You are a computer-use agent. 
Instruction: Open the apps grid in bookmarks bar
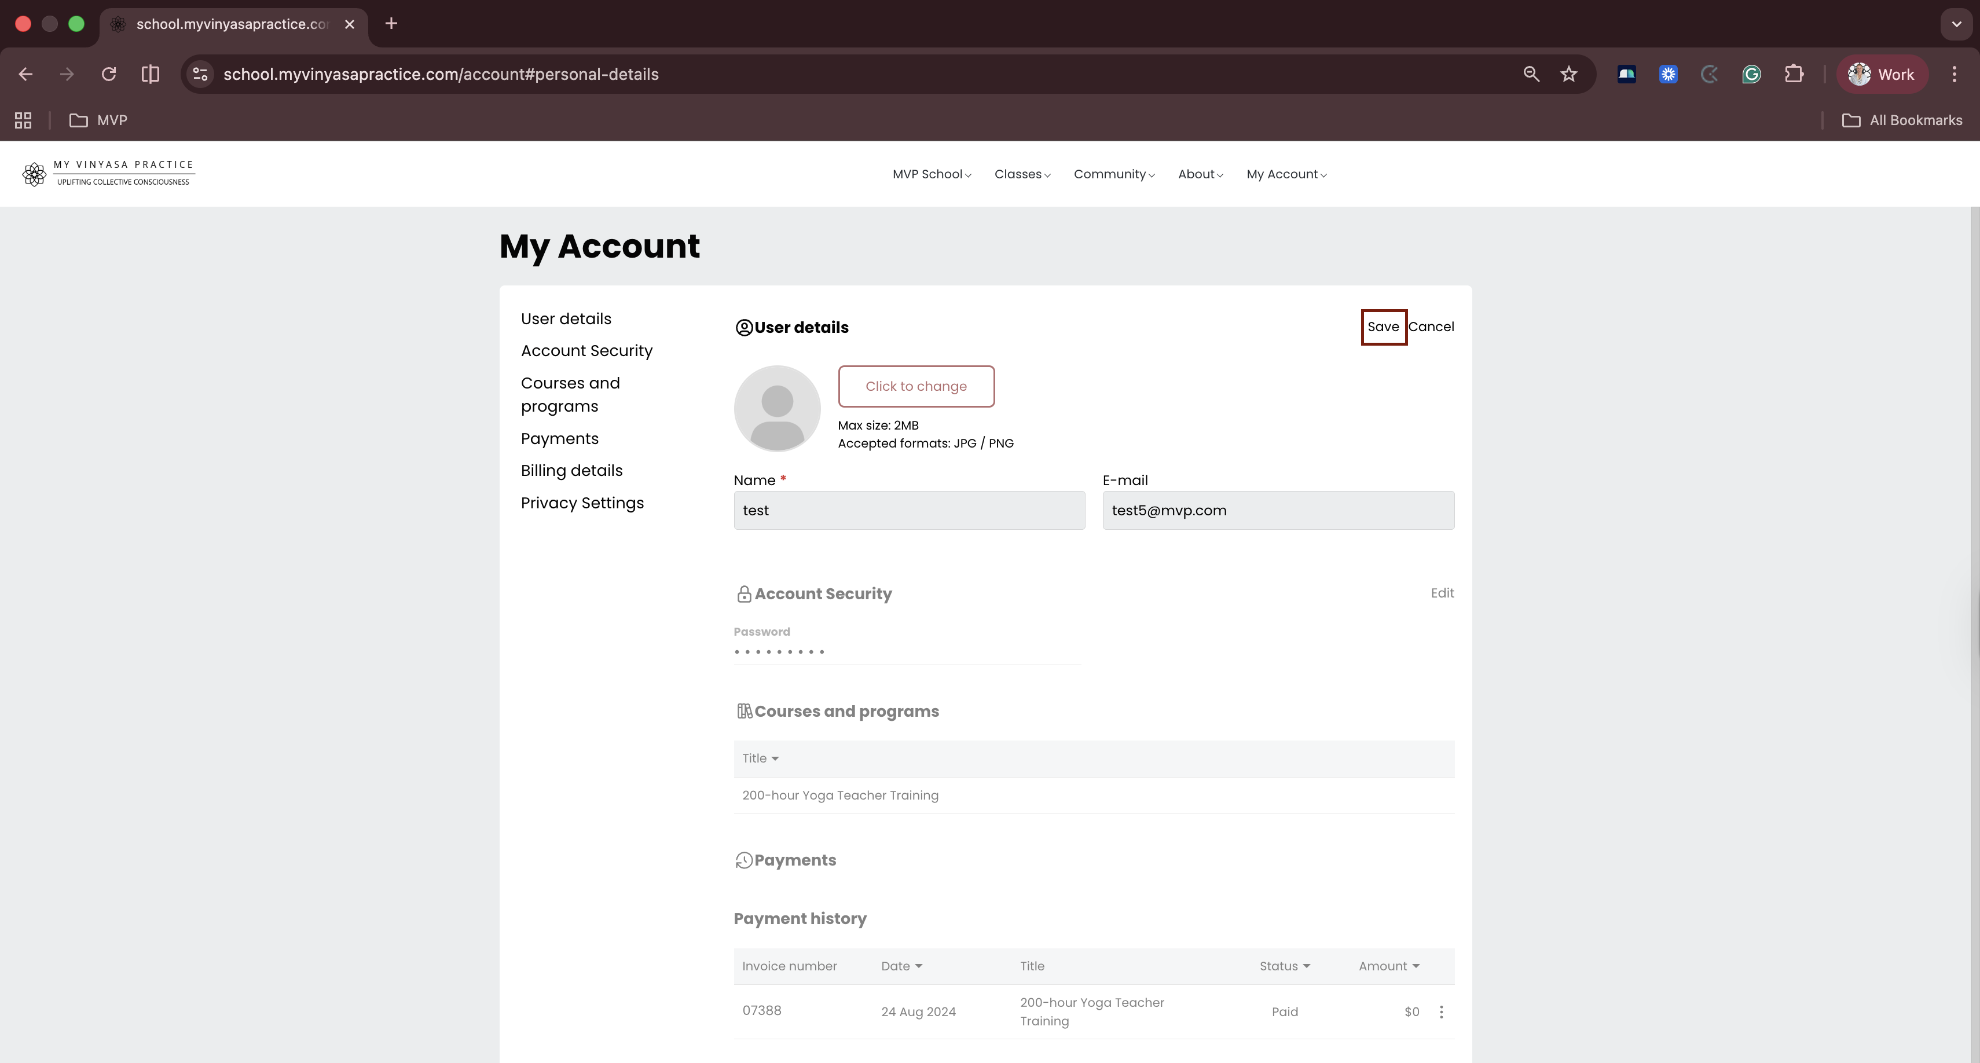click(x=23, y=120)
